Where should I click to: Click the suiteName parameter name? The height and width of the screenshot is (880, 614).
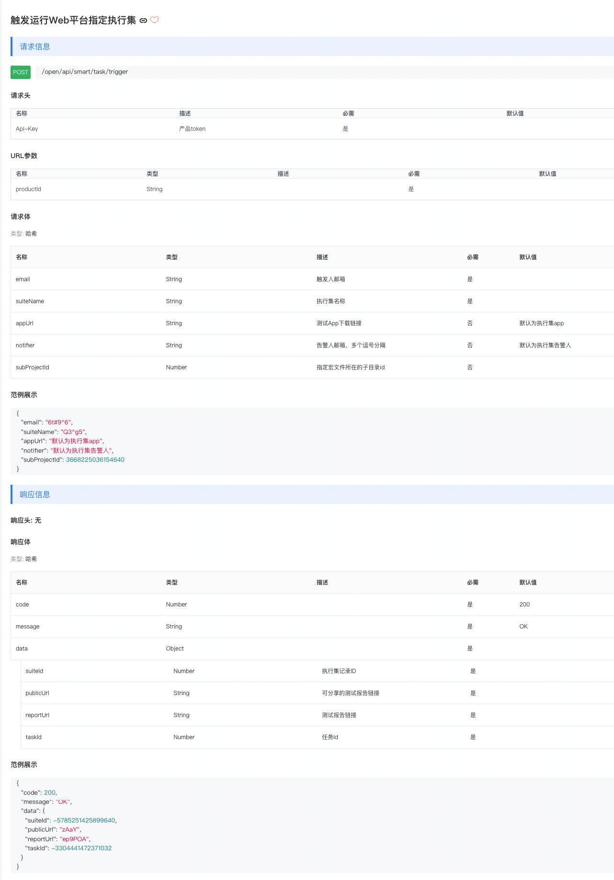click(30, 301)
